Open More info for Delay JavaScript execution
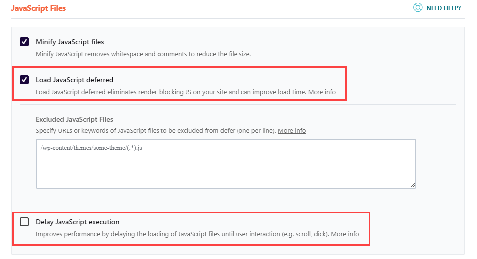This screenshot has height=259, width=477. [345, 234]
